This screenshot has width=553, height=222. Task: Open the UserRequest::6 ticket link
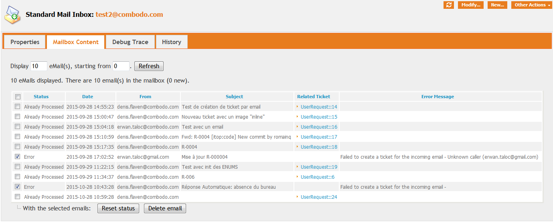pos(318,177)
